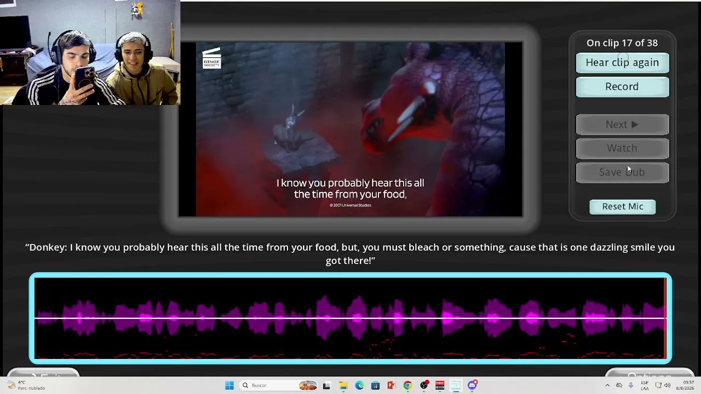Click the 'On clip 17 of 38' counter text
The image size is (701, 394).
point(622,43)
